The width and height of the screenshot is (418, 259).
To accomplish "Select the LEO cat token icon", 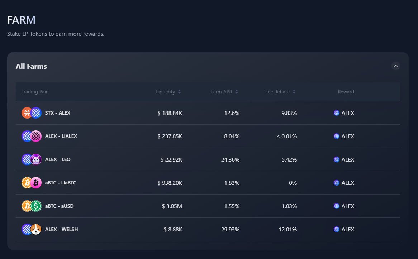I will point(35,159).
